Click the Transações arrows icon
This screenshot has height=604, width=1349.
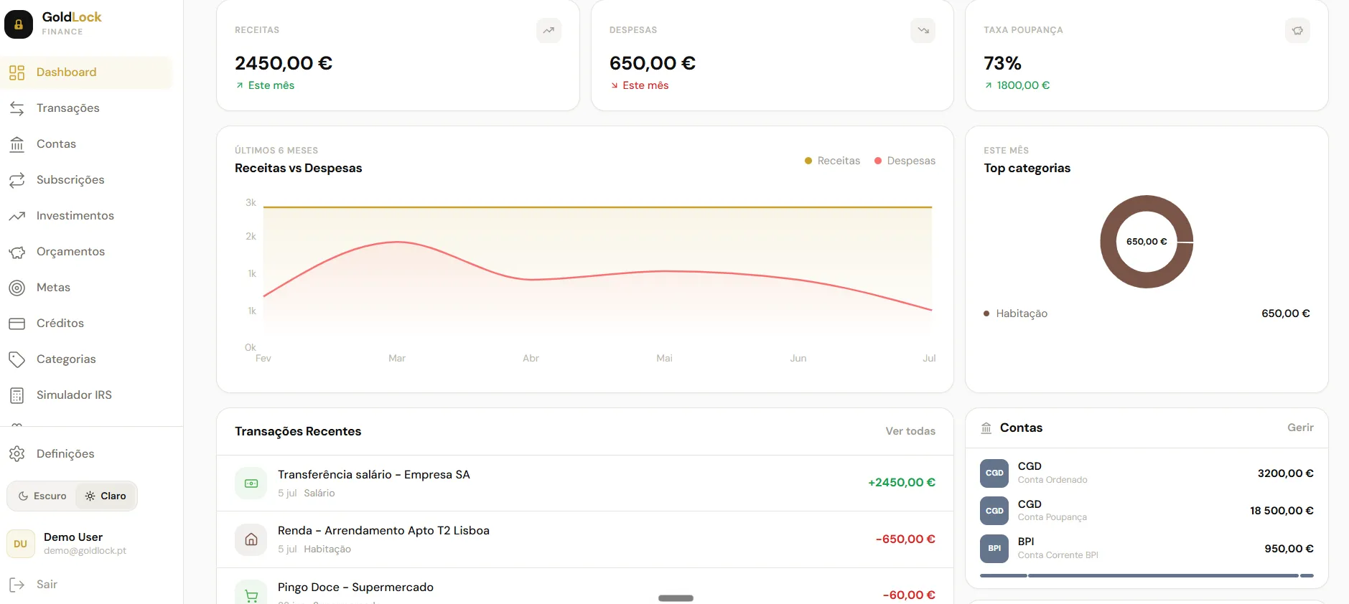tap(17, 108)
